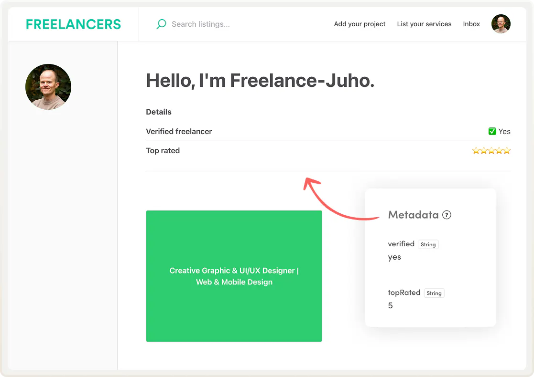Click the topRated metadata value 5

click(390, 305)
